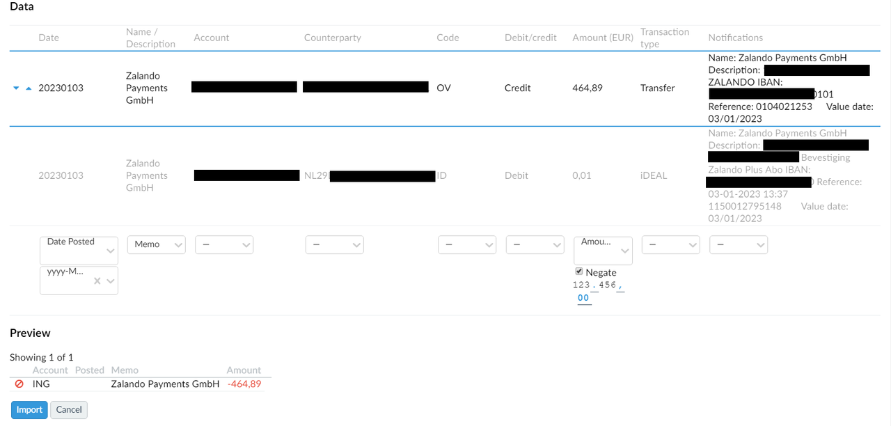This screenshot has height=426, width=891.
Task: Click the 'Memo' header in preview table
Action: click(x=125, y=370)
